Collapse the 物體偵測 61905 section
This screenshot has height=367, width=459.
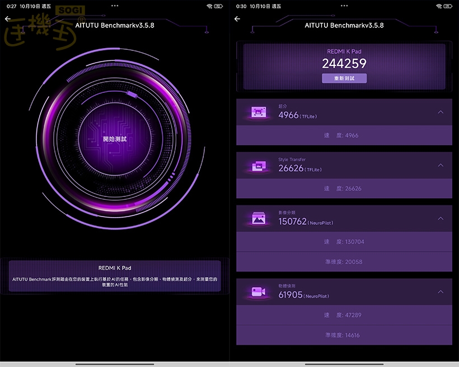[441, 292]
